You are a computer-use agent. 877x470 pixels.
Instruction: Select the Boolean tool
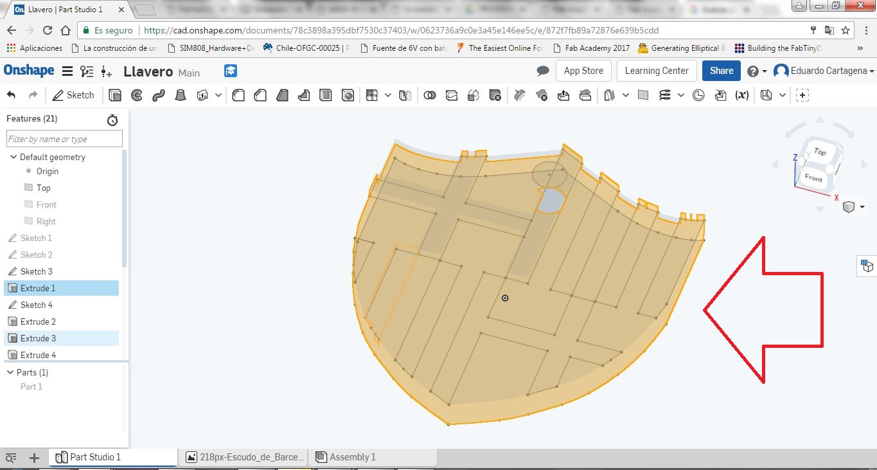(430, 95)
